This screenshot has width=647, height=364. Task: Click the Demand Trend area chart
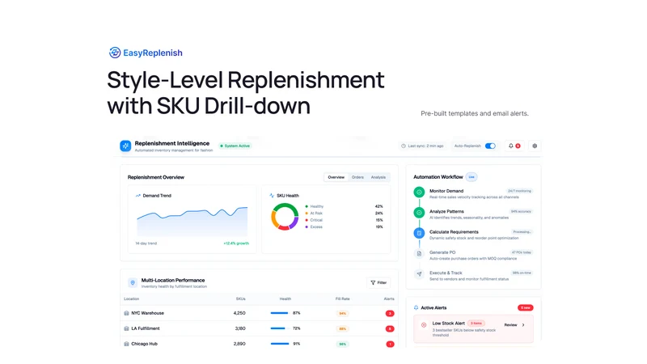pyautogui.click(x=192, y=221)
